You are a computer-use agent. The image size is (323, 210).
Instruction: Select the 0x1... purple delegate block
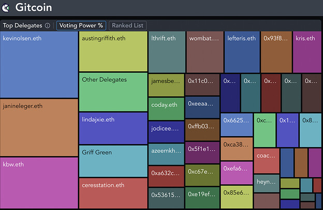pyautogui.click(x=287, y=130)
